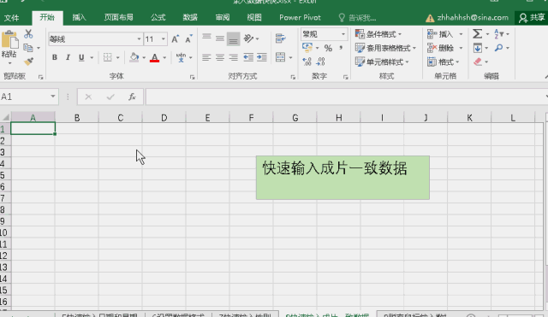This screenshot has width=548, height=317.
Task: Click the percent style icon
Action: [328, 48]
